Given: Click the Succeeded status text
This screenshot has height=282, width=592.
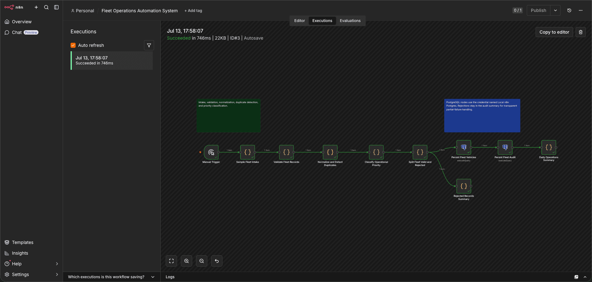Looking at the screenshot, I should pos(179,38).
